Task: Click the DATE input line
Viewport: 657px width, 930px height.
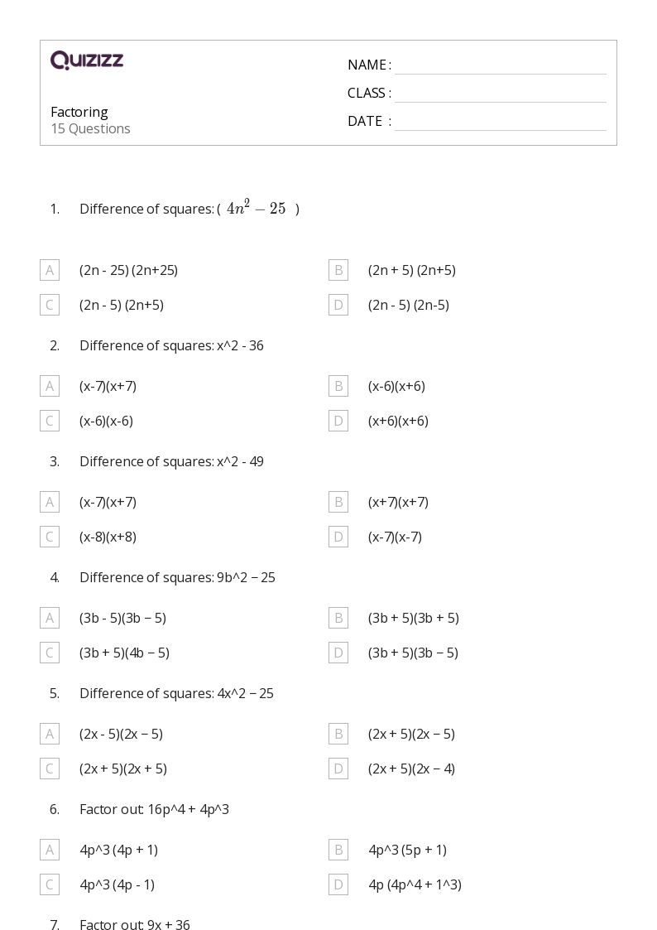Action: tap(501, 123)
